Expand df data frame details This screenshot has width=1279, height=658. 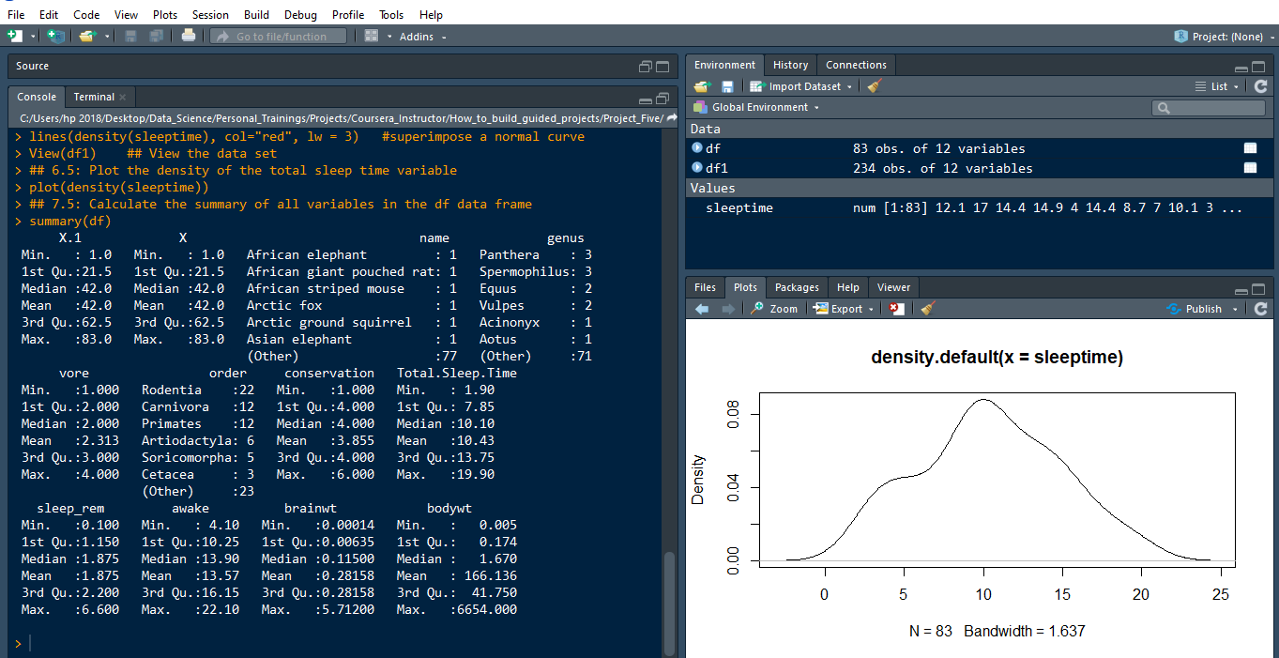[697, 148]
